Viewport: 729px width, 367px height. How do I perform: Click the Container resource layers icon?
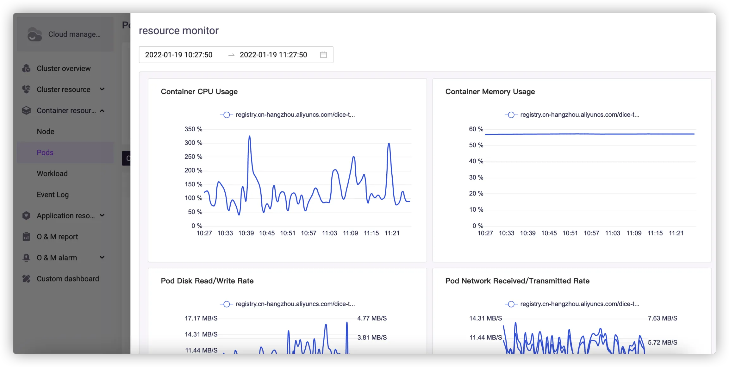[27, 110]
